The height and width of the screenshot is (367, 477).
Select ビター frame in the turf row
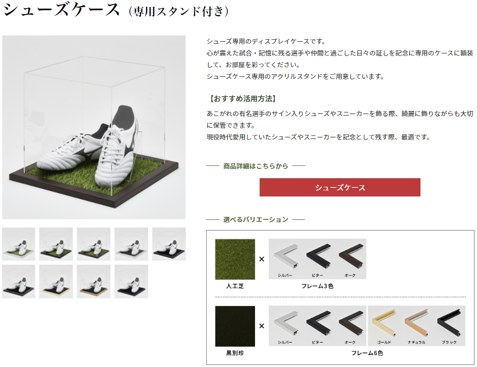pos(318,259)
